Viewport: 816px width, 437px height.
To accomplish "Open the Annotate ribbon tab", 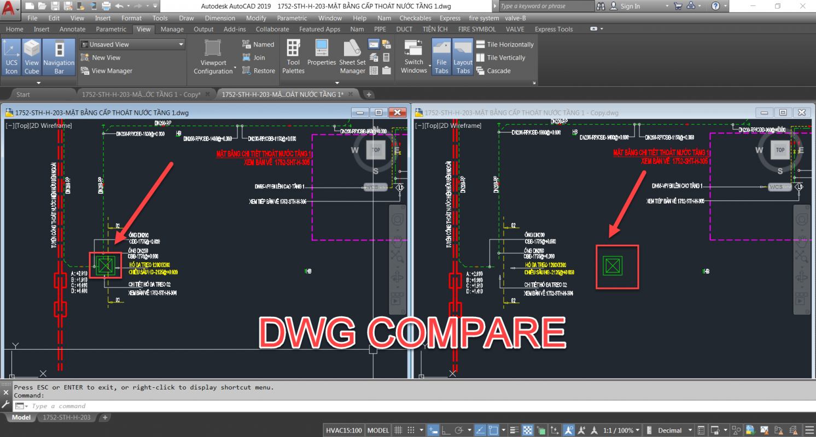I will click(72, 29).
